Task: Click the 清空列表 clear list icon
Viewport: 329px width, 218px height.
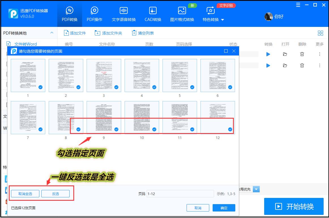Action: pos(134,33)
